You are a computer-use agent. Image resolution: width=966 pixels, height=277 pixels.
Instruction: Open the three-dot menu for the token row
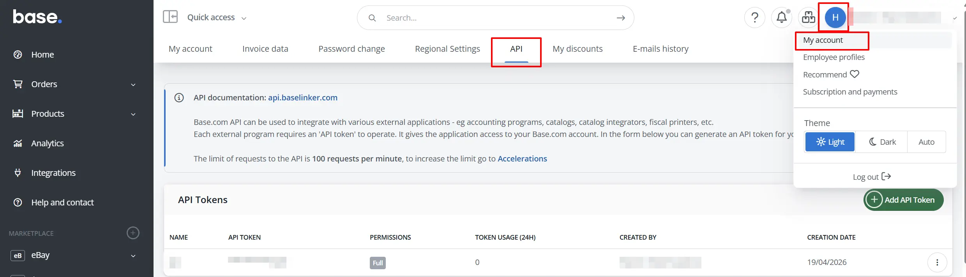(x=937, y=263)
